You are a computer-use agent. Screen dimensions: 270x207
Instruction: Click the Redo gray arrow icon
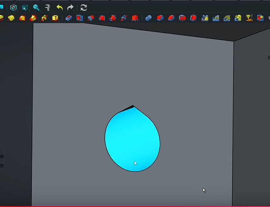pyautogui.click(x=70, y=7)
